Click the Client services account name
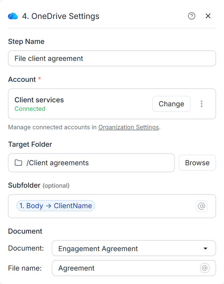Viewport: 224px width, 284px height. (x=39, y=100)
